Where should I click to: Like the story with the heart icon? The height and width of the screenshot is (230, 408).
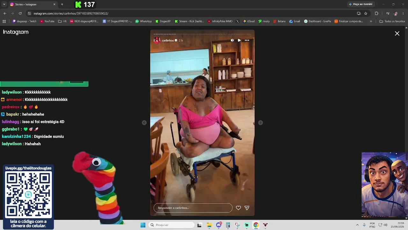point(238,208)
